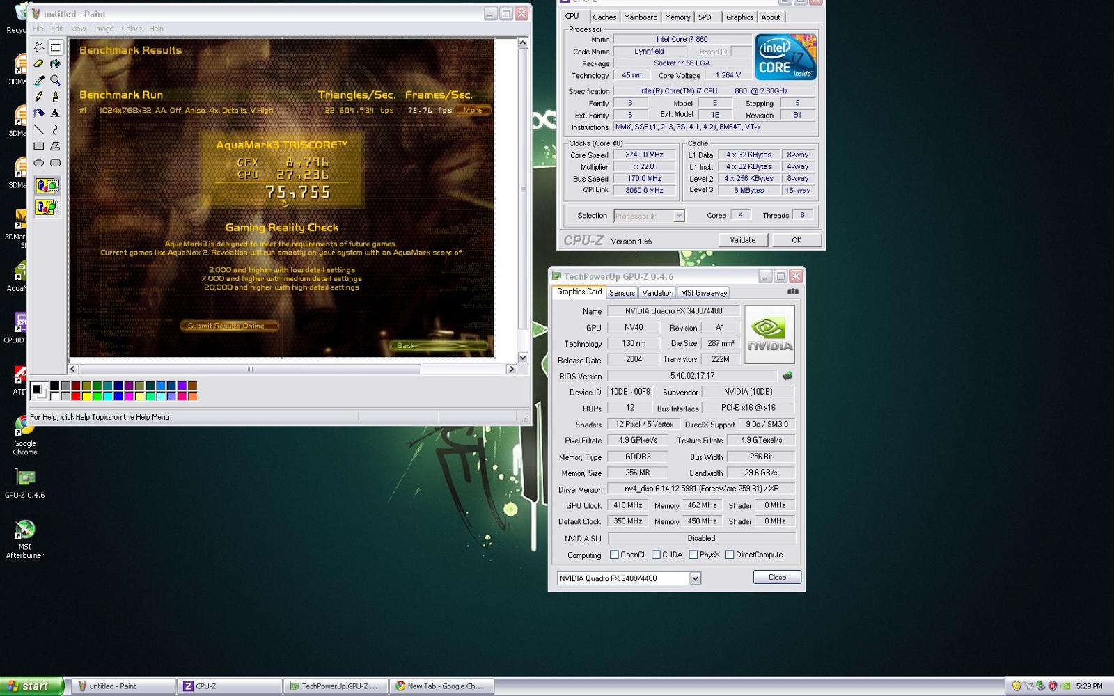Viewport: 1114px width, 696px height.
Task: Pick the Curve tool in Paint
Action: 56,129
